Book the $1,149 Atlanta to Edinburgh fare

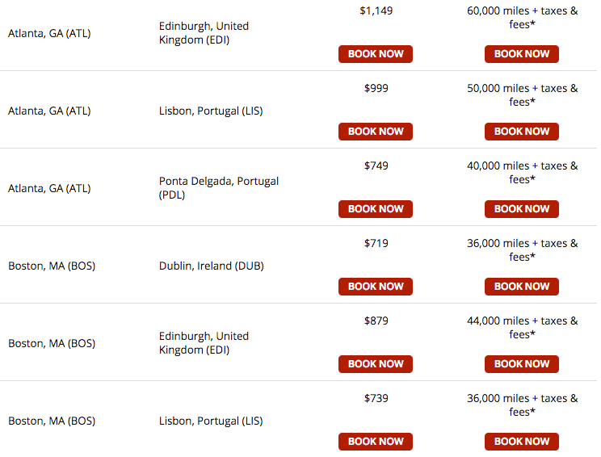pos(376,54)
